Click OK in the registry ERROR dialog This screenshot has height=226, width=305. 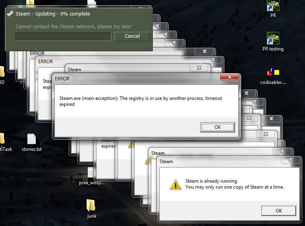[218, 127]
